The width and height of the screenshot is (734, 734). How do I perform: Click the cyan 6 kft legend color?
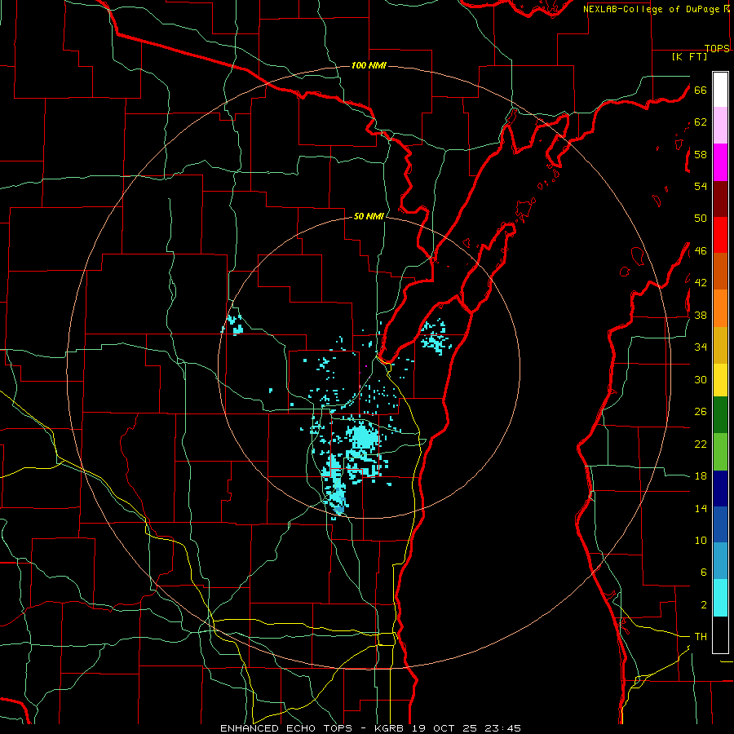(720, 598)
